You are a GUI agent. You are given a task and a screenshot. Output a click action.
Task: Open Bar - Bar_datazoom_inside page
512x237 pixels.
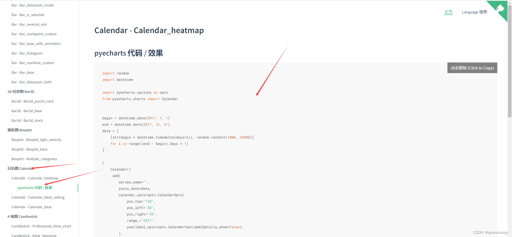click(x=33, y=5)
